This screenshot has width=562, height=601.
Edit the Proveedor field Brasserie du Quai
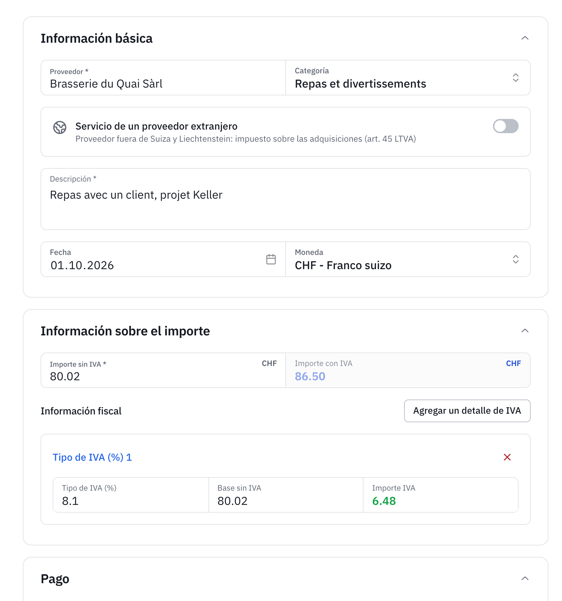click(163, 78)
